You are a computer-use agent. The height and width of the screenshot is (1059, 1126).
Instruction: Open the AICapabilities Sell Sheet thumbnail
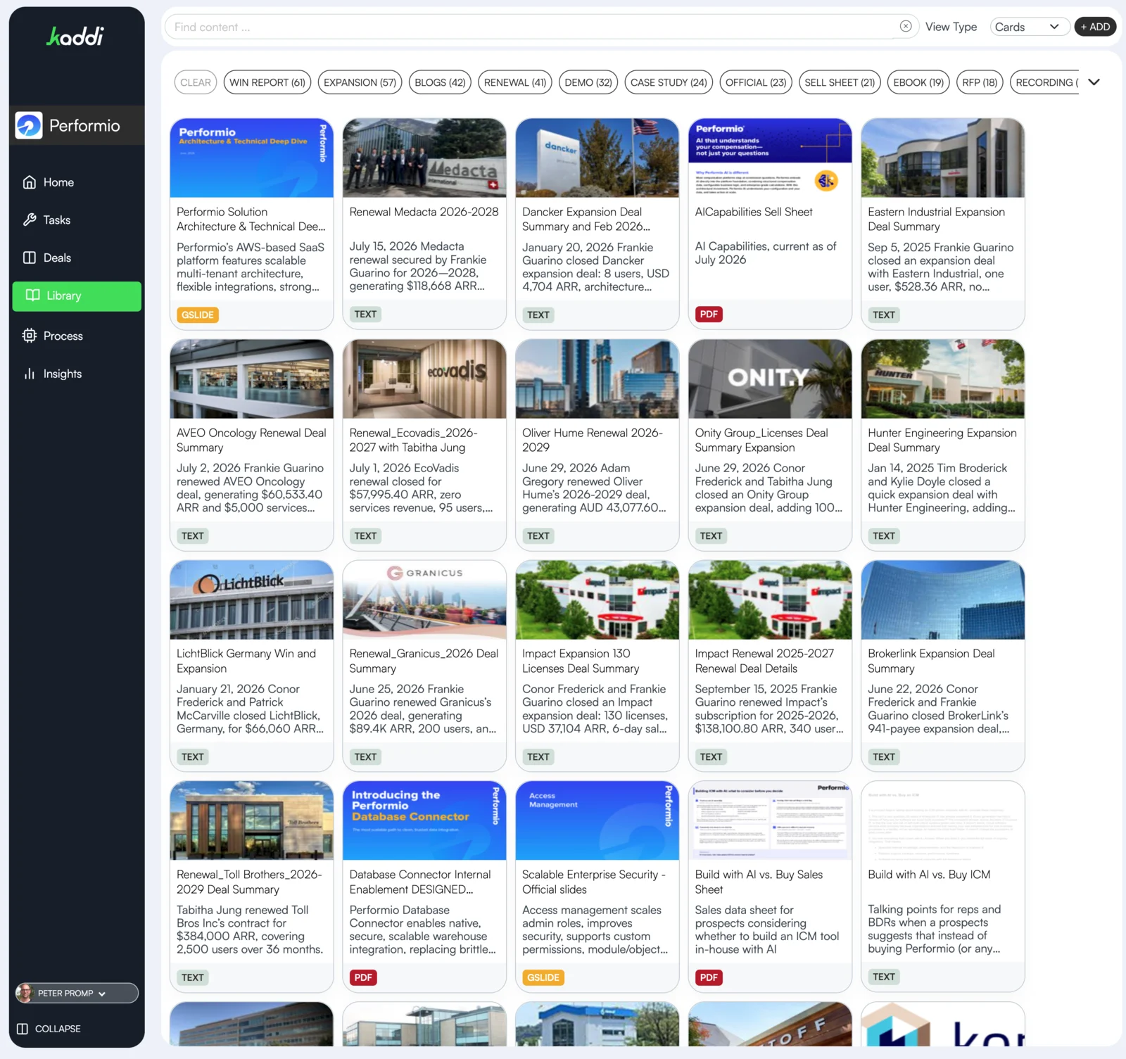(770, 158)
